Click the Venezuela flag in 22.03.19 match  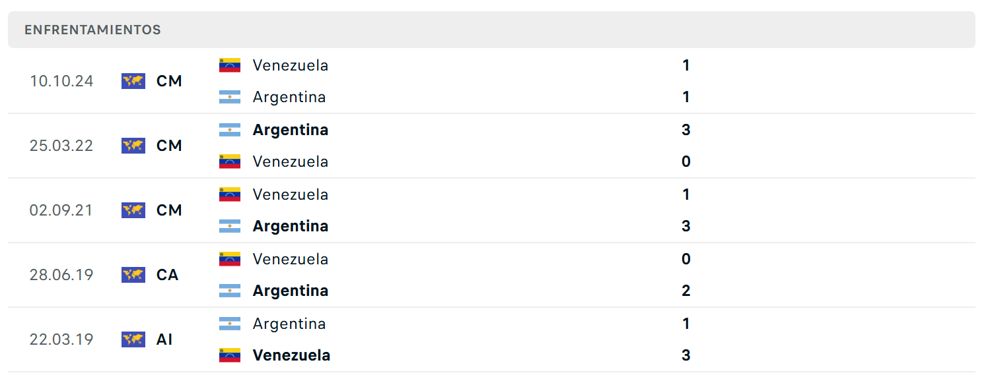pos(230,355)
